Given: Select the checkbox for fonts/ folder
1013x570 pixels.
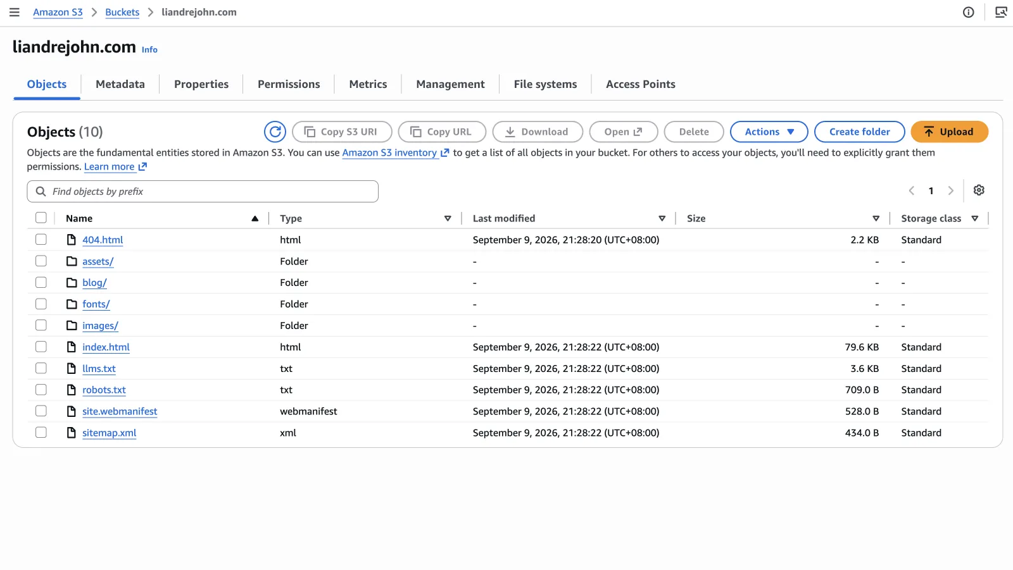Looking at the screenshot, I should tap(41, 304).
